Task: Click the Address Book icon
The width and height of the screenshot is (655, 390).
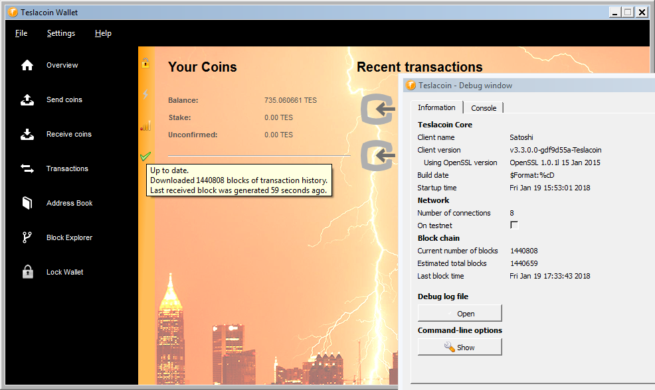Action: [27, 203]
